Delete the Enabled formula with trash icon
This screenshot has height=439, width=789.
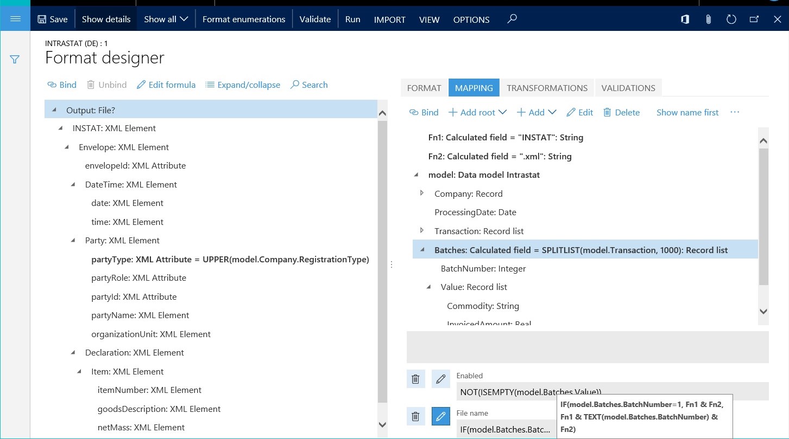(415, 379)
